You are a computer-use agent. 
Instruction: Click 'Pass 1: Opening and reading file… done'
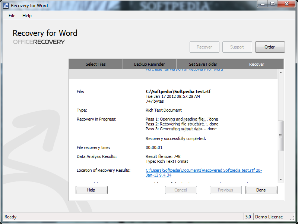click(x=182, y=119)
